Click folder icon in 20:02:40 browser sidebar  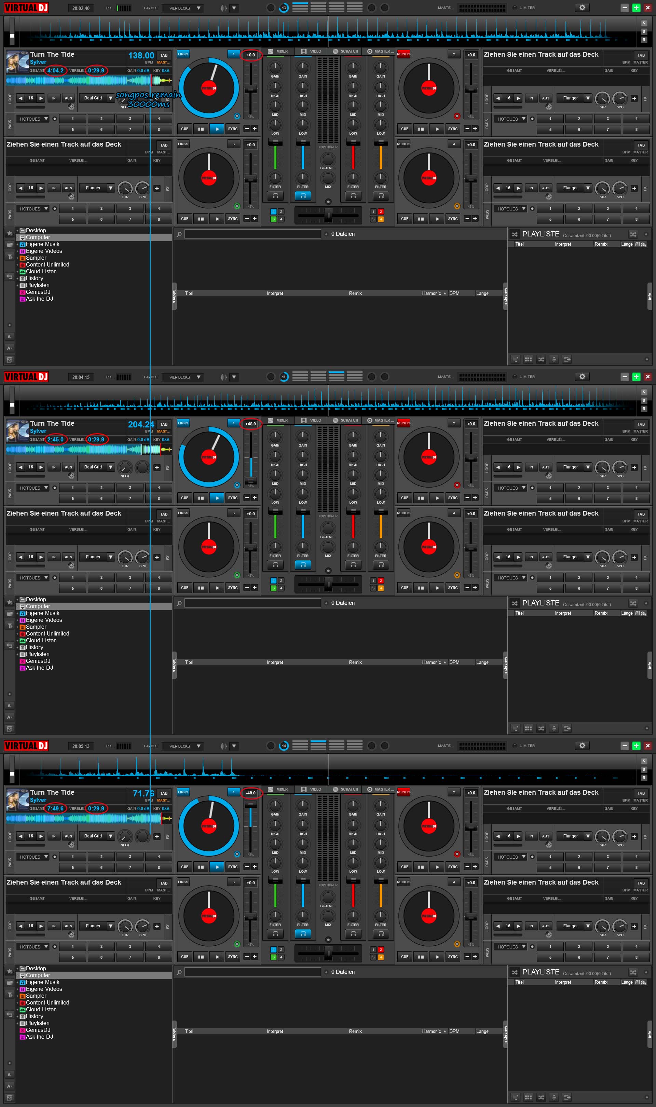9,244
